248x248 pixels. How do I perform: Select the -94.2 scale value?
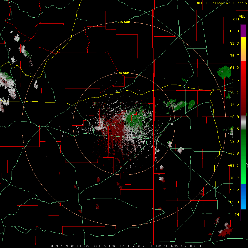tap(233, 190)
